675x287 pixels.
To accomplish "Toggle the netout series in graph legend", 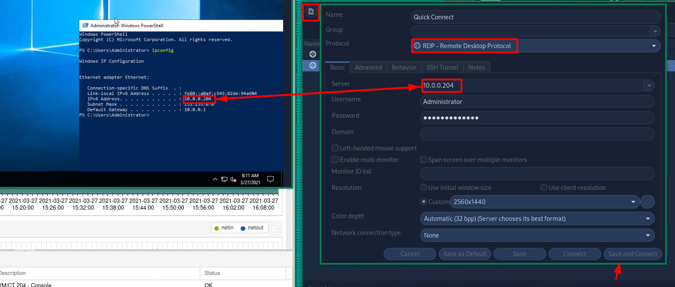I will click(252, 228).
